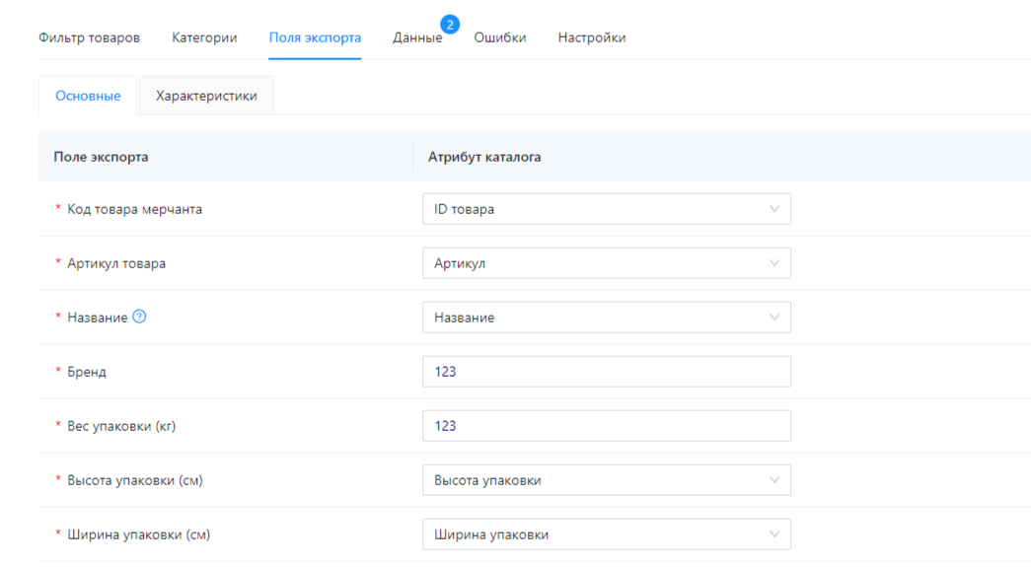Switch to the Характеристики sub-tab

click(206, 96)
